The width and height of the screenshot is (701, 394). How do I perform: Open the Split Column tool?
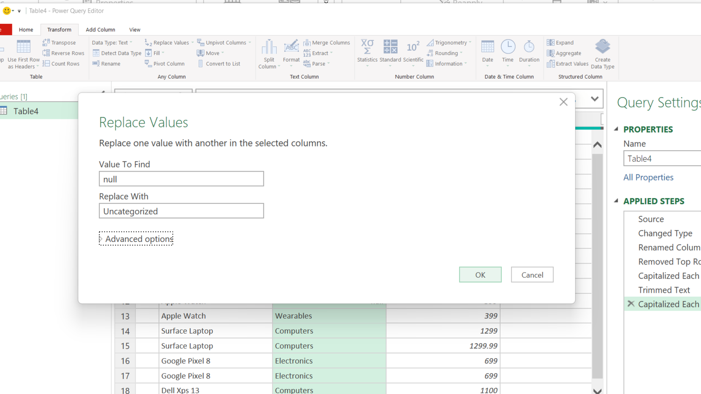pyautogui.click(x=269, y=53)
